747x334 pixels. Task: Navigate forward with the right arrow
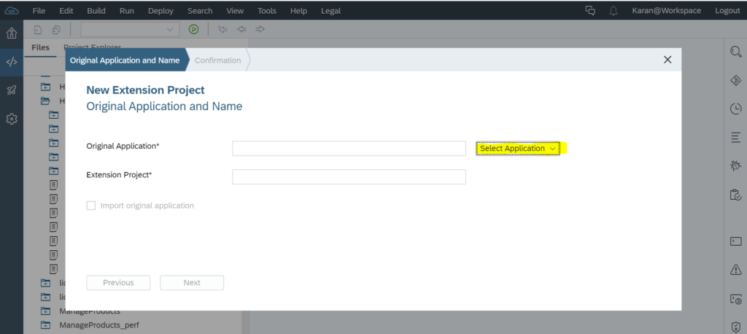[x=260, y=30]
